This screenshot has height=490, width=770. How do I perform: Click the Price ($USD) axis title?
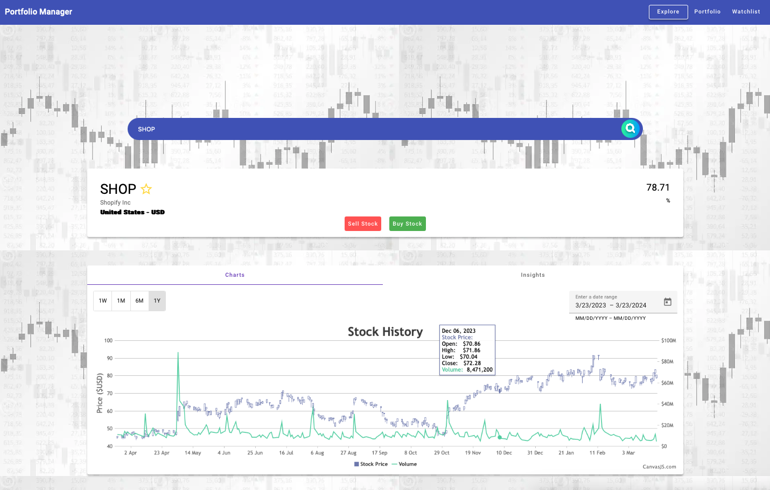pyautogui.click(x=99, y=393)
